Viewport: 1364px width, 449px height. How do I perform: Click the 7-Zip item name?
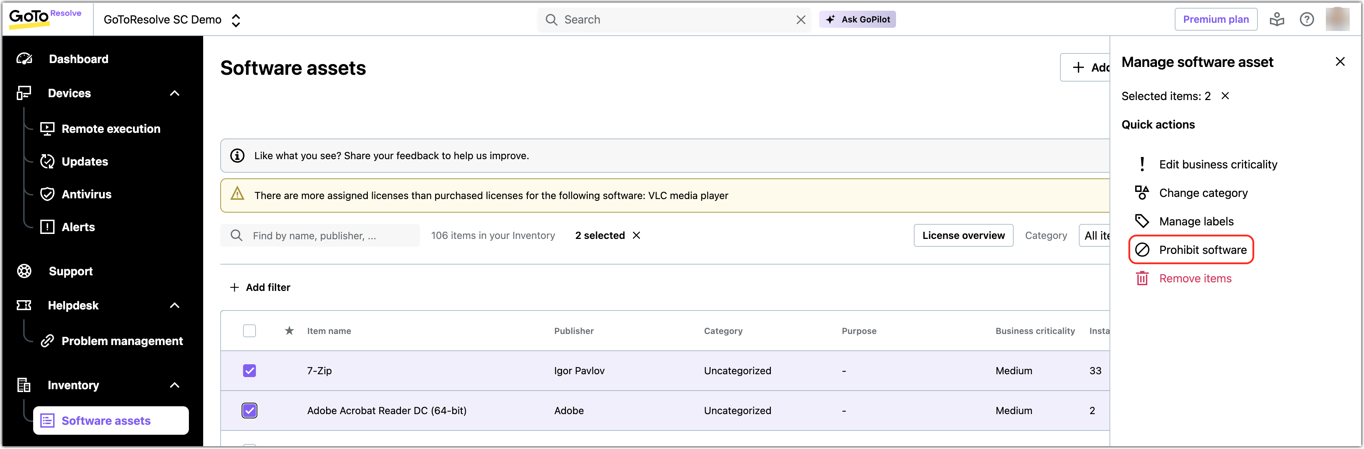pos(319,371)
